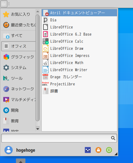133x163 pixels.
Task: Click the category list scroll down arrow
Action: coord(38,129)
